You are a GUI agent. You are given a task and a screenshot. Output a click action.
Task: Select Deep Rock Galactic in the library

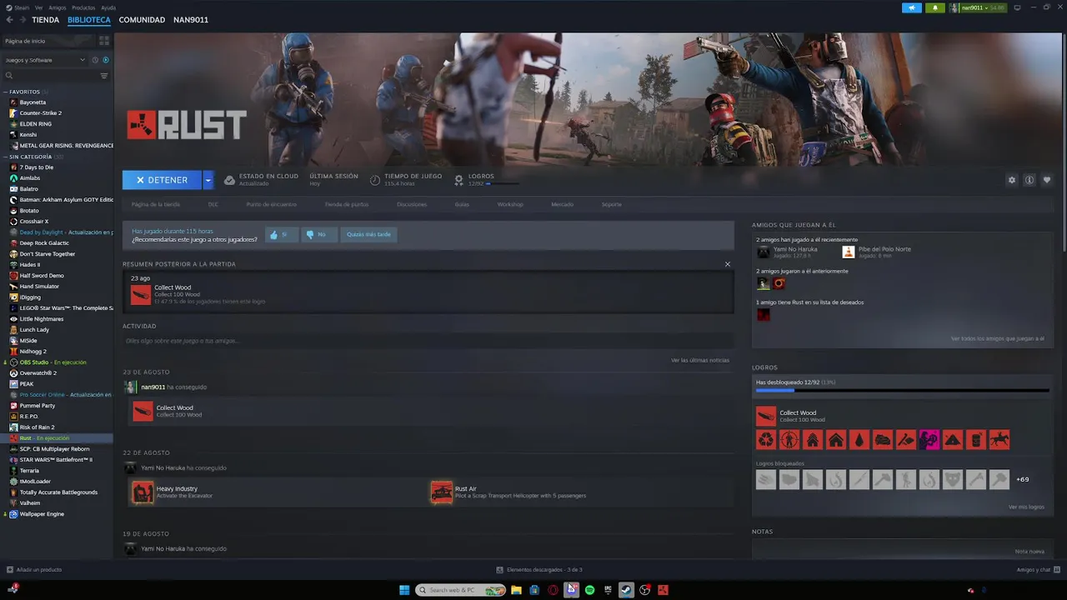coord(44,243)
